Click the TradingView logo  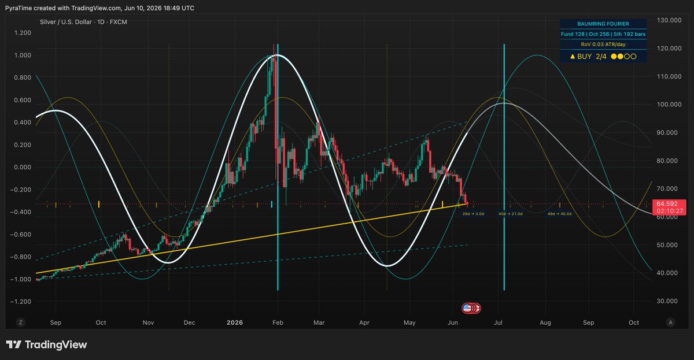pos(46,345)
